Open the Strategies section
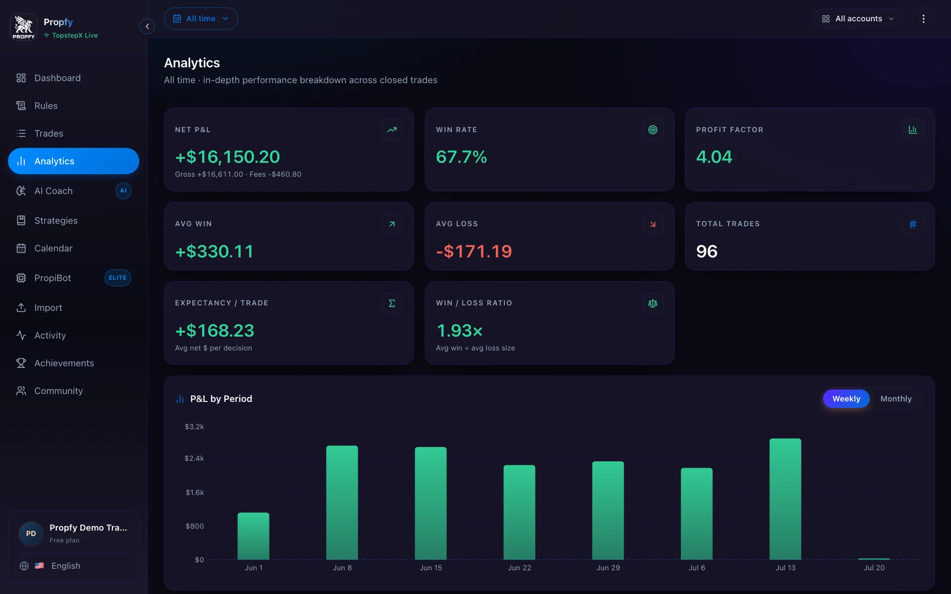The image size is (951, 594). tap(73, 220)
